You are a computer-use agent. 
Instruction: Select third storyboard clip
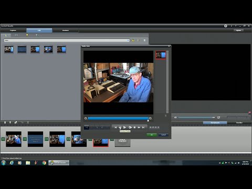(x=57, y=139)
